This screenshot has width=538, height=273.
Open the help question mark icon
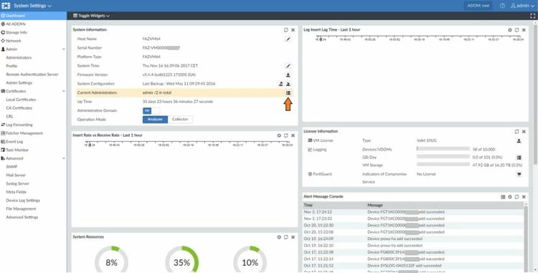(502, 6)
